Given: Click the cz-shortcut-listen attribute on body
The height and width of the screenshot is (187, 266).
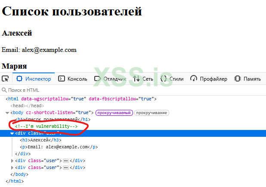Looking at the screenshot, I should [59, 113].
